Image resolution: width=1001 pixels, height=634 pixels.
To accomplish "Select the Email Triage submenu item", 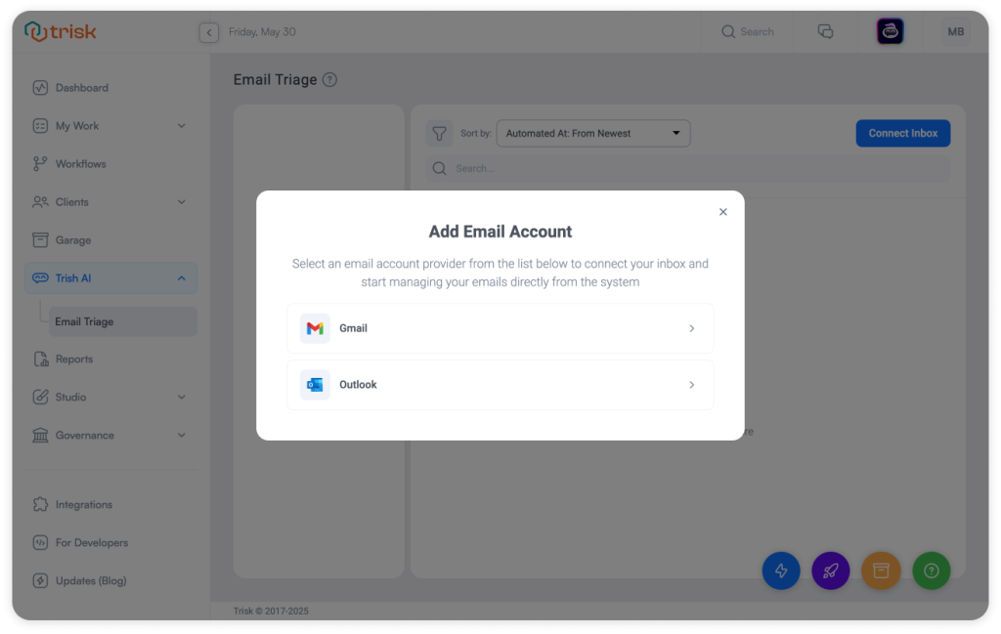I will [122, 321].
